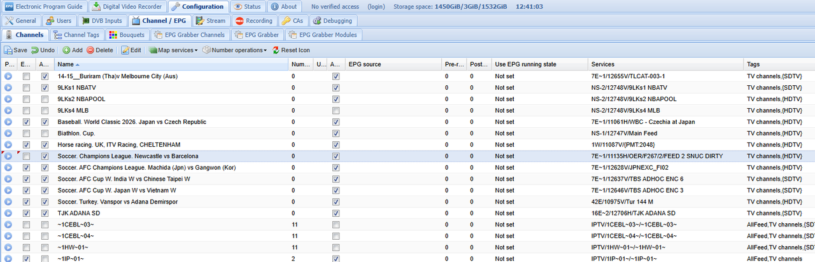Open the Debugging tab
This screenshot has width=815, height=262.
333,20
